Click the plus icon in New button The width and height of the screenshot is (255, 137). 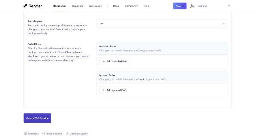183,6
